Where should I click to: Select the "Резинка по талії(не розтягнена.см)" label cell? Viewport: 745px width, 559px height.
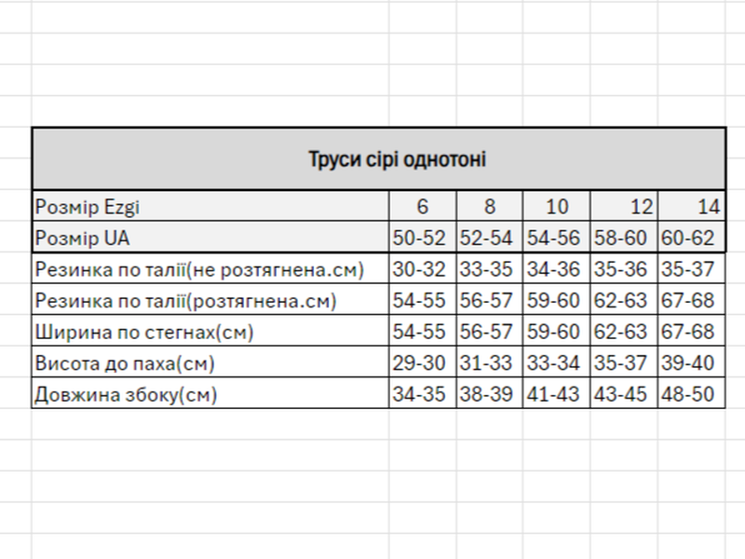coord(210,269)
